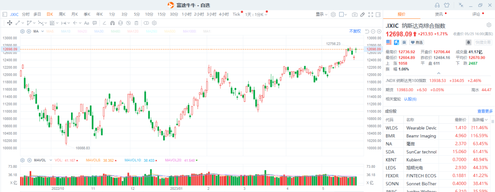Open chart settings gear near 显示
This screenshot has height=192, width=495.
(x=333, y=14)
